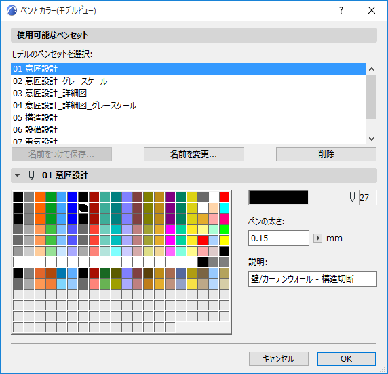Open the help question mark button
Image resolution: width=388 pixels, height=374 pixels.
click(341, 10)
